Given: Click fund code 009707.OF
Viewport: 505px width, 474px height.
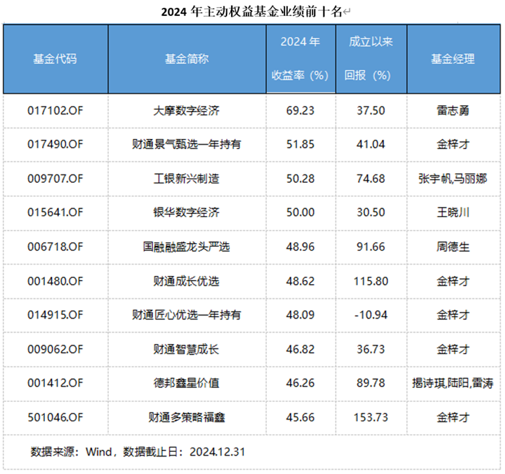Looking at the screenshot, I should [55, 179].
